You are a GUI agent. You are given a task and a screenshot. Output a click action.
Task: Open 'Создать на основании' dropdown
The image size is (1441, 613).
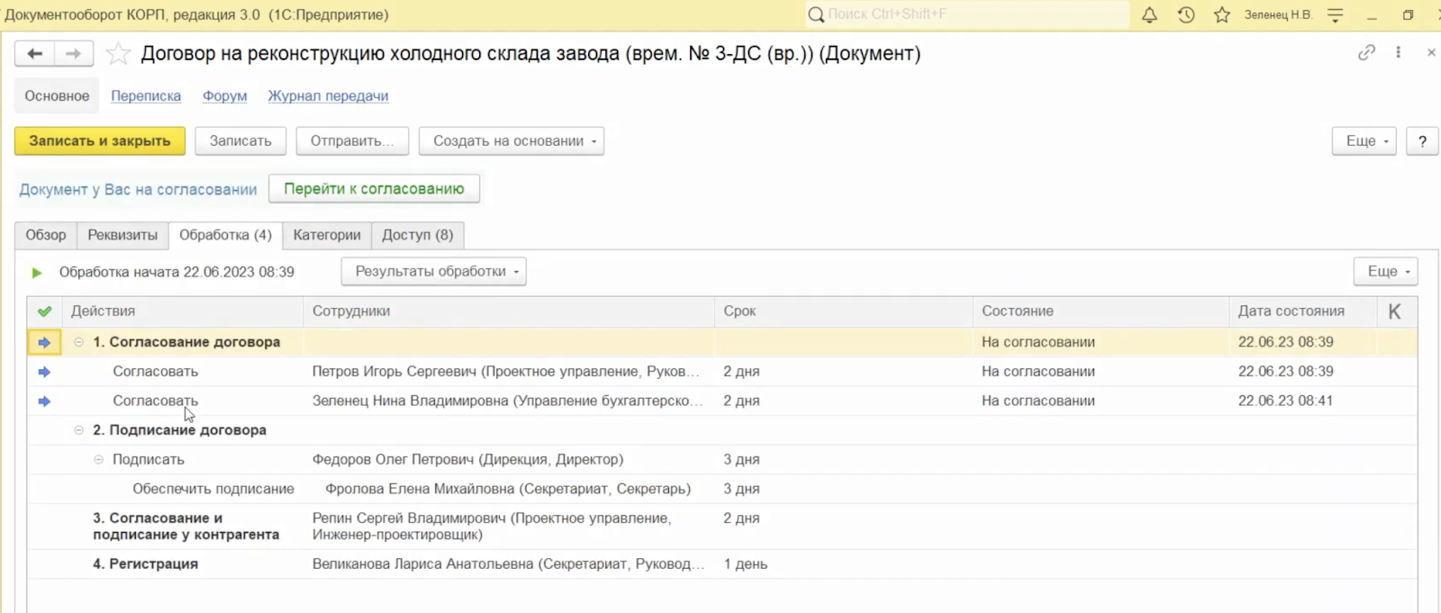pos(511,141)
